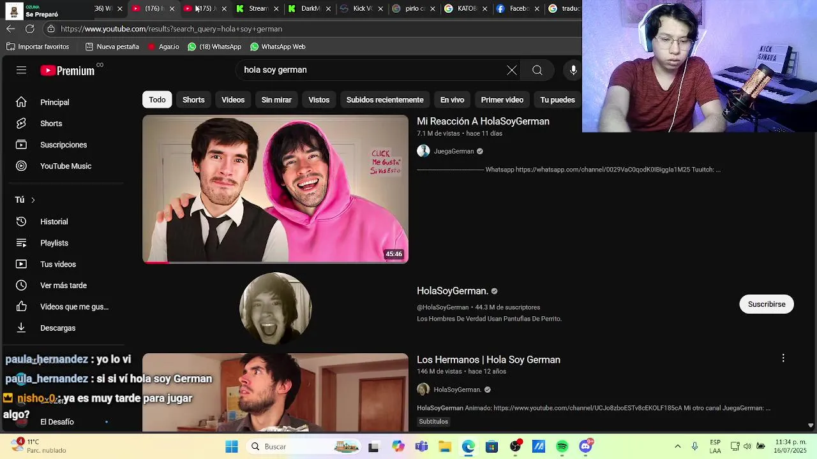Start voice search with microphone icon
Screen dimensions: 817x459
573,70
